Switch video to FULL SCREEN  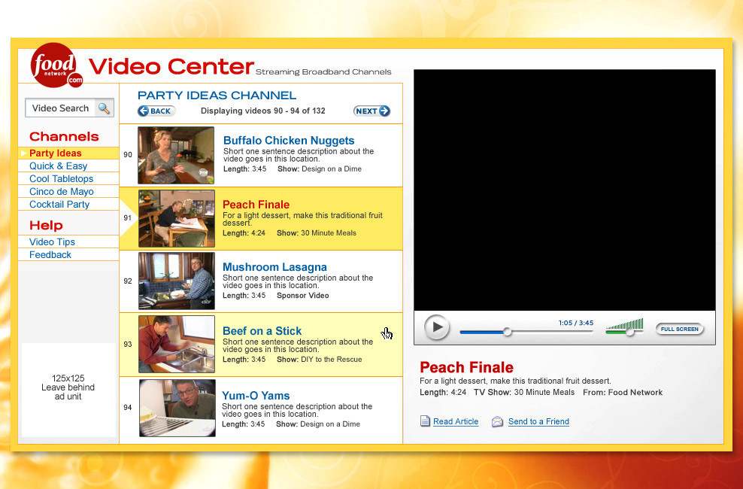[680, 329]
